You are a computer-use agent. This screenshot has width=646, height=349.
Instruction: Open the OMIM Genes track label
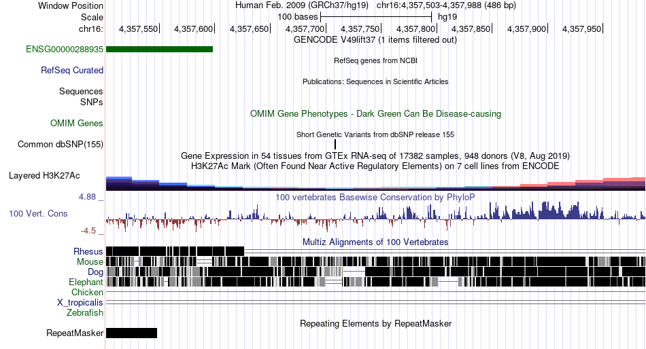77,124
